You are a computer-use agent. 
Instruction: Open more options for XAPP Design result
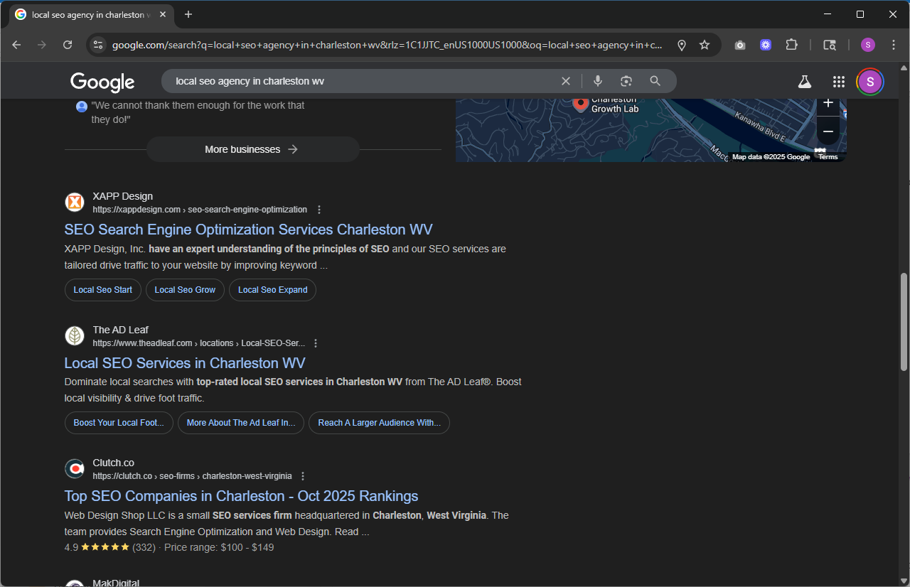319,210
